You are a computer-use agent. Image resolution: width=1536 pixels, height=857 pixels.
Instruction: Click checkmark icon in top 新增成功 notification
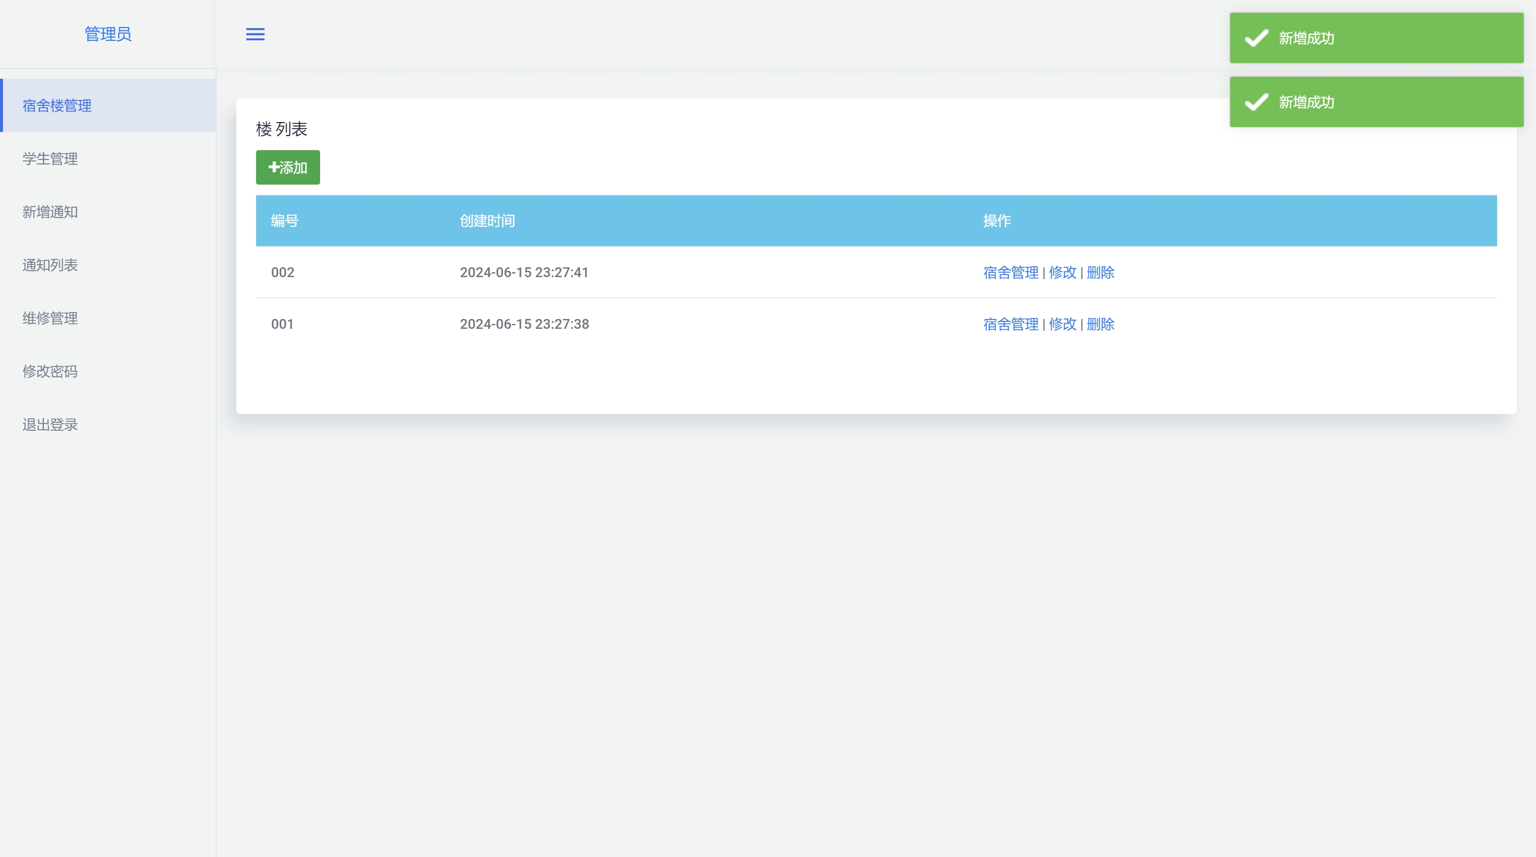(x=1256, y=38)
